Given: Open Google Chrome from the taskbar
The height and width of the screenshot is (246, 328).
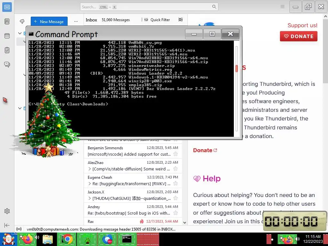Looking at the screenshot, I should [67, 239].
